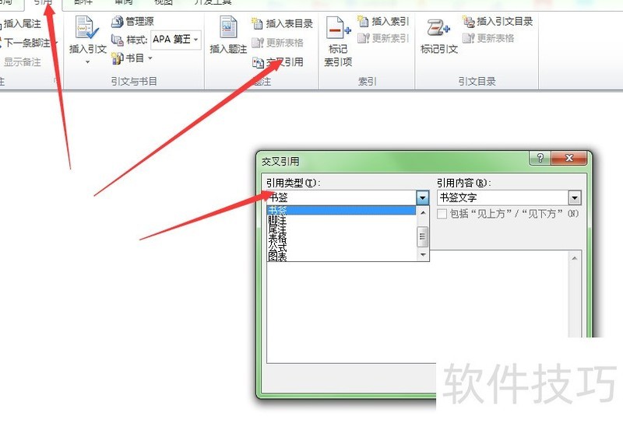The width and height of the screenshot is (623, 430).
Task: Click the dropdown list scrollbar down arrow
Action: click(423, 255)
